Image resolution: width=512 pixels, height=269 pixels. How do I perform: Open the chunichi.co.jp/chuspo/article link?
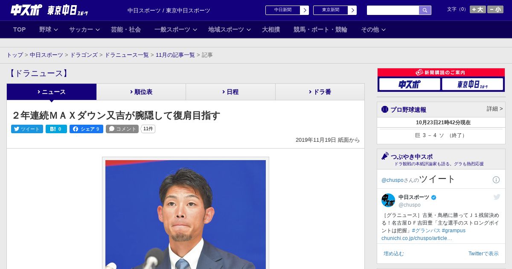tap(417, 238)
